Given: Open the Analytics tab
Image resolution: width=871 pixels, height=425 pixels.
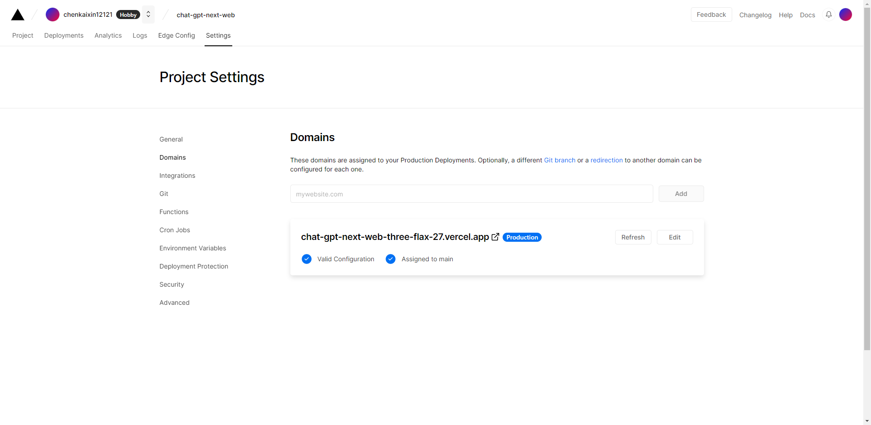Looking at the screenshot, I should click(x=108, y=35).
